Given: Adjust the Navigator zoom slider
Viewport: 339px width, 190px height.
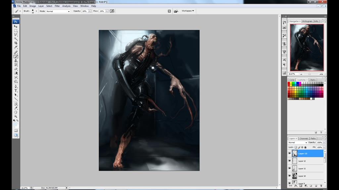Looking at the screenshot, I should pos(310,74).
